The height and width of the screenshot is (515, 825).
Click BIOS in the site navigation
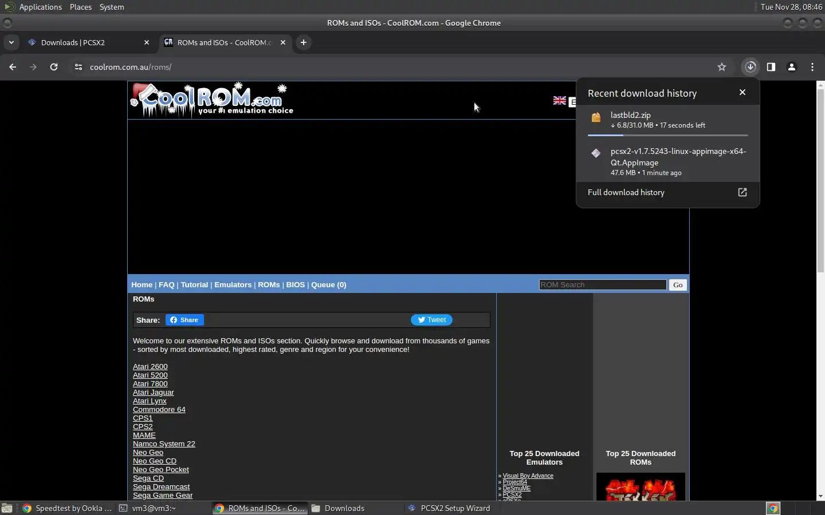[x=295, y=285]
